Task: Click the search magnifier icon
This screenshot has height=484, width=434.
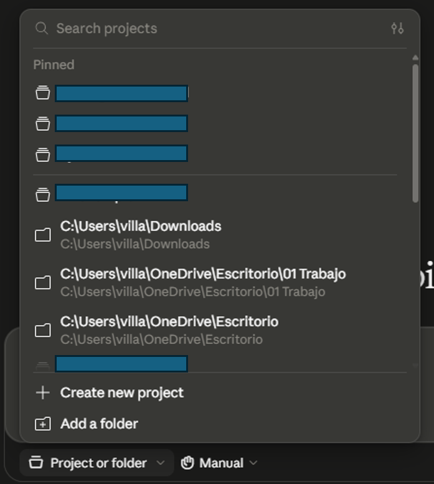Action: pos(42,29)
